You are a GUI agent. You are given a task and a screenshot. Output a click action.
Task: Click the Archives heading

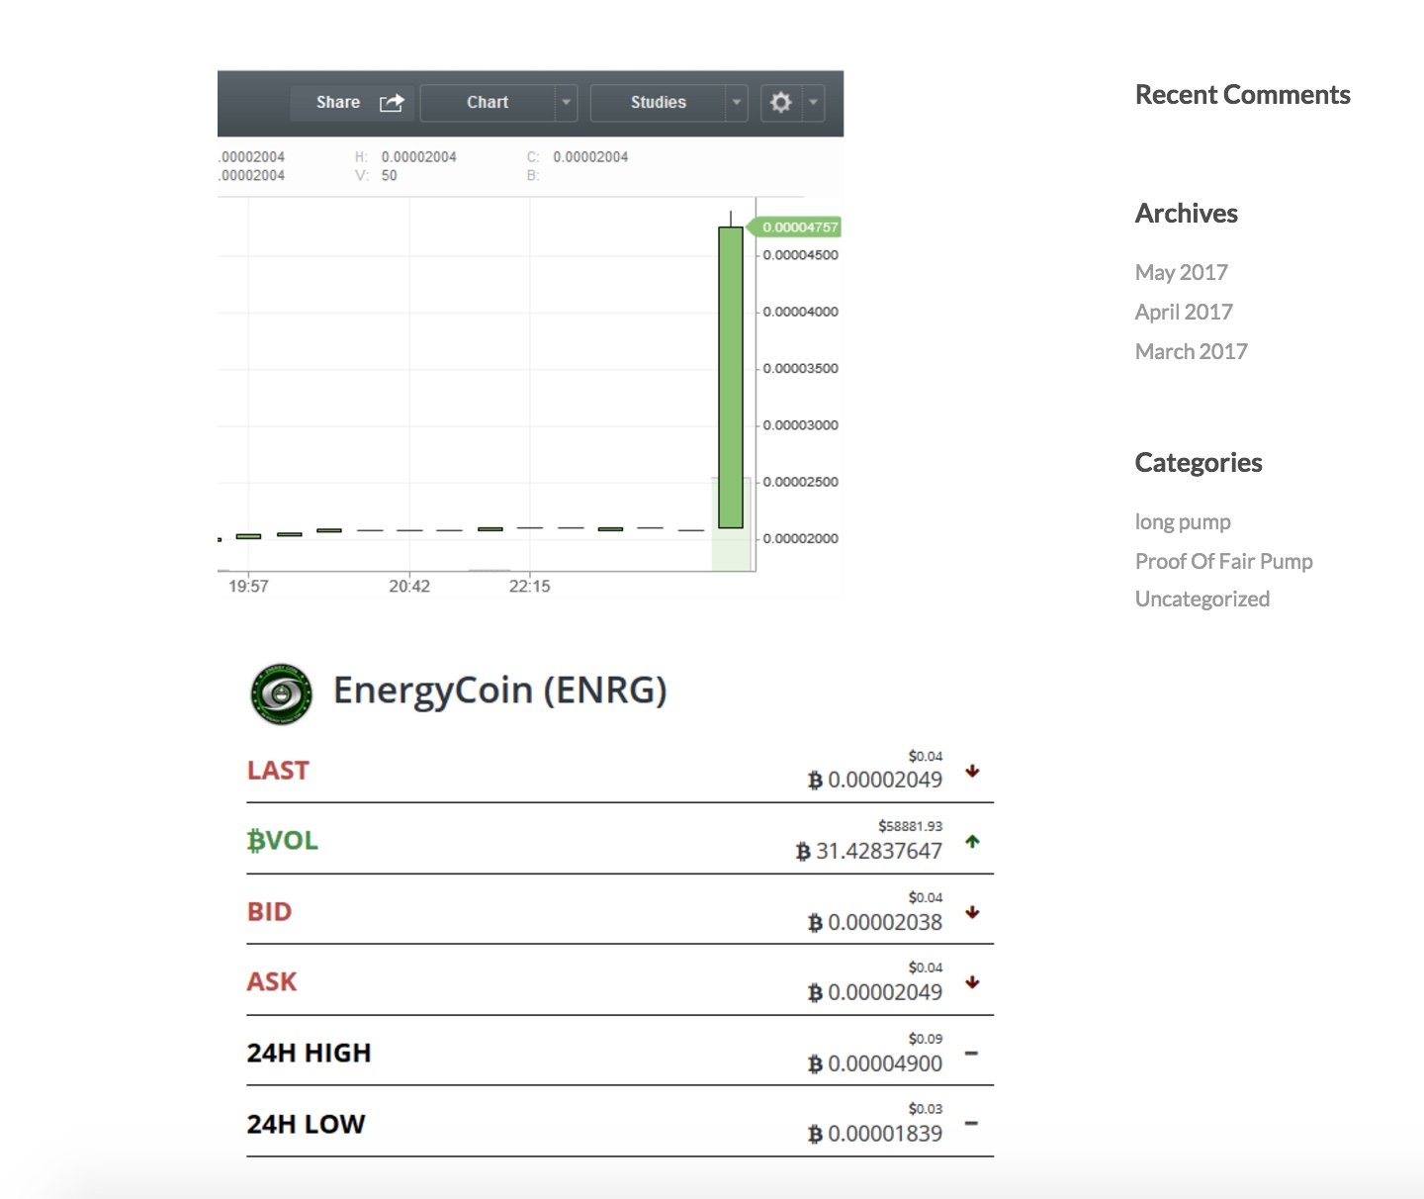point(1187,214)
